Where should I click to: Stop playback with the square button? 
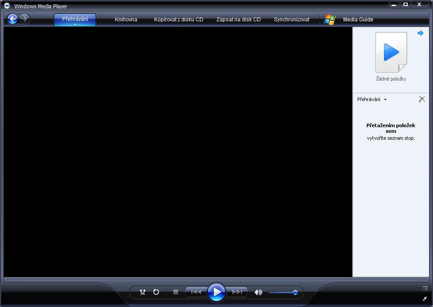tap(176, 292)
